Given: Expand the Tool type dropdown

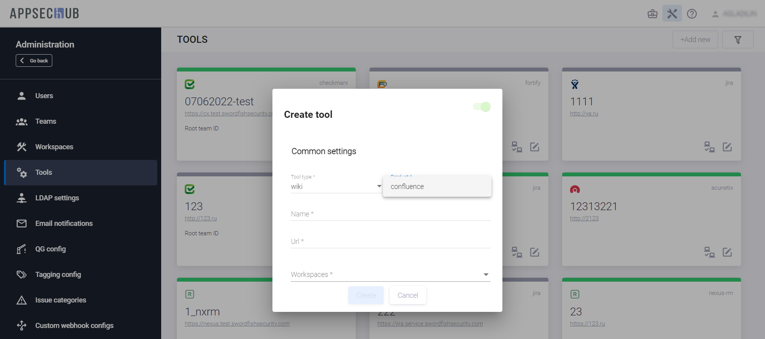Looking at the screenshot, I should (x=336, y=187).
